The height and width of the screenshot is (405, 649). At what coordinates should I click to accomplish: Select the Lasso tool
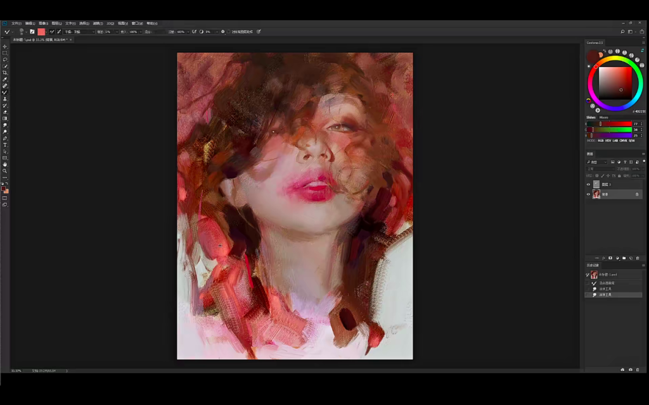click(5, 59)
